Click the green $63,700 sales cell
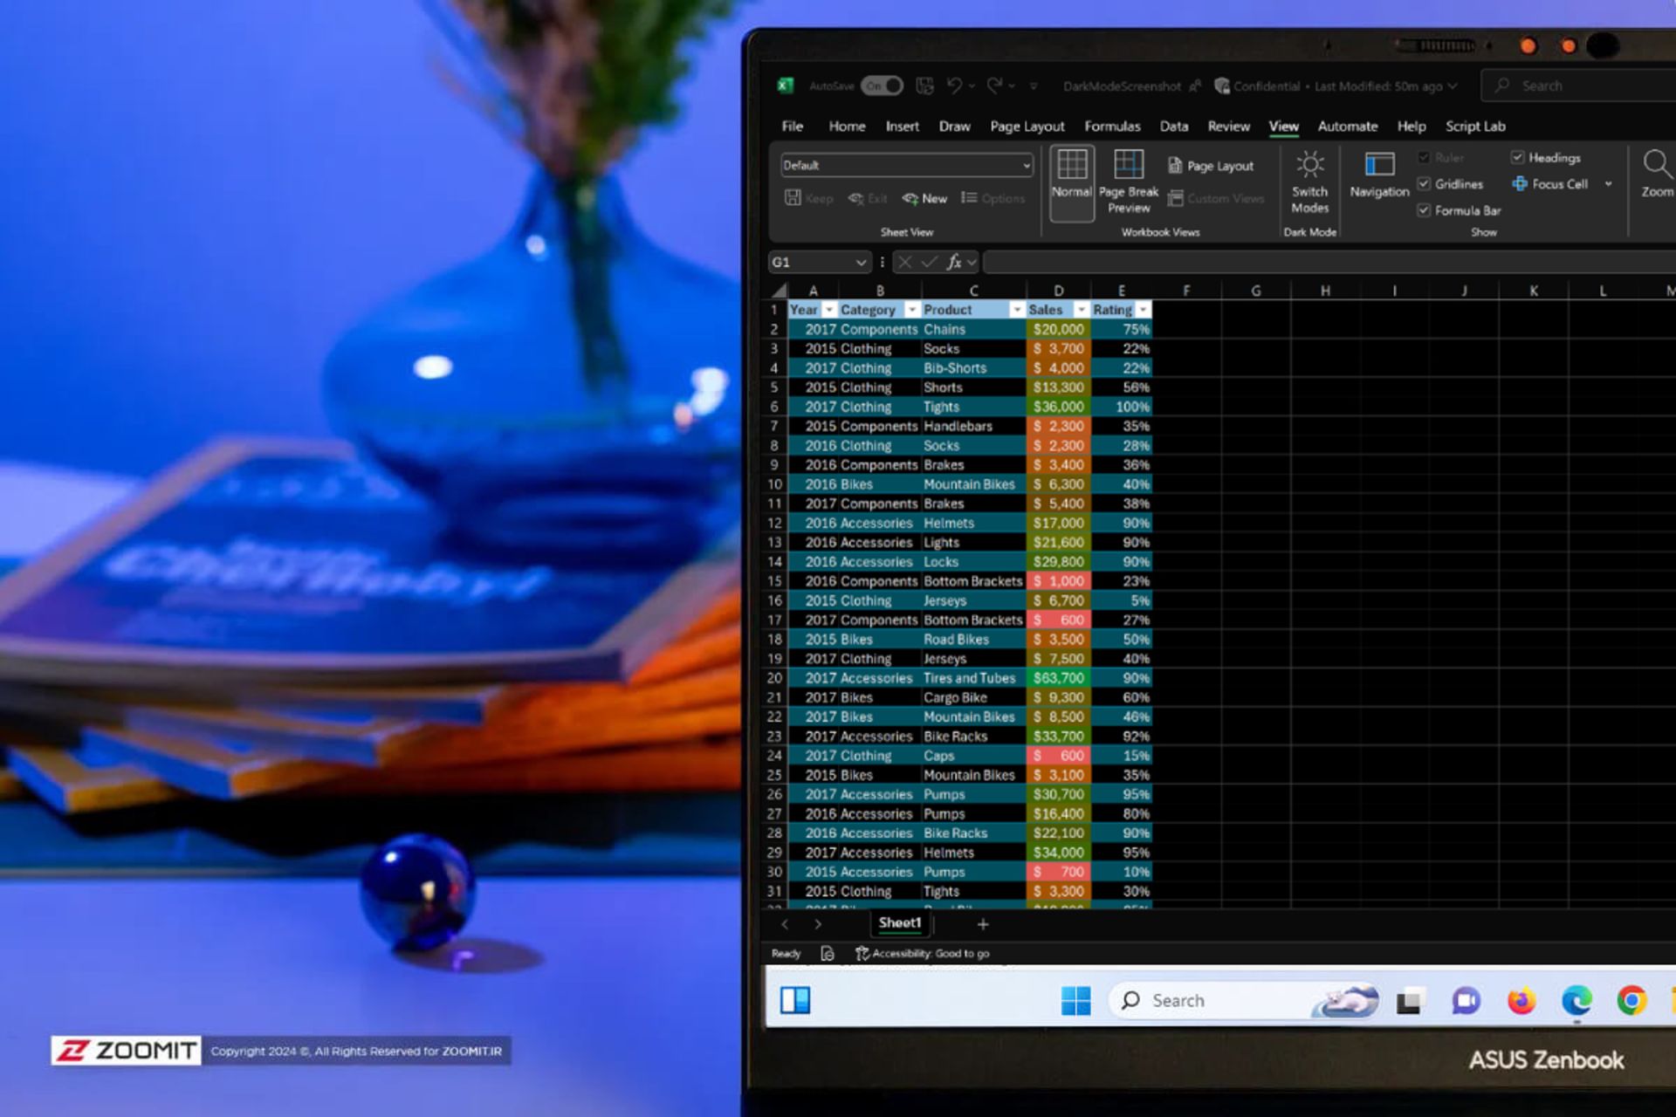The image size is (1676, 1117). click(x=1058, y=678)
